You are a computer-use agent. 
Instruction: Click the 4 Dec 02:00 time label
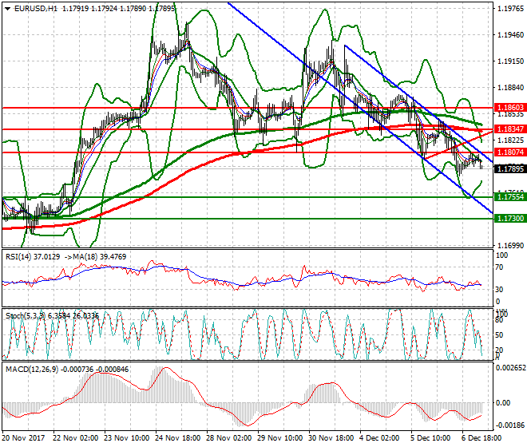[x=380, y=438]
